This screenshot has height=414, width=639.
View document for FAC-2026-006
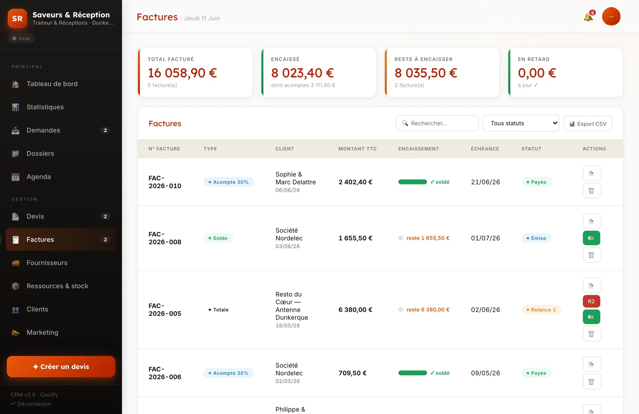(591, 364)
